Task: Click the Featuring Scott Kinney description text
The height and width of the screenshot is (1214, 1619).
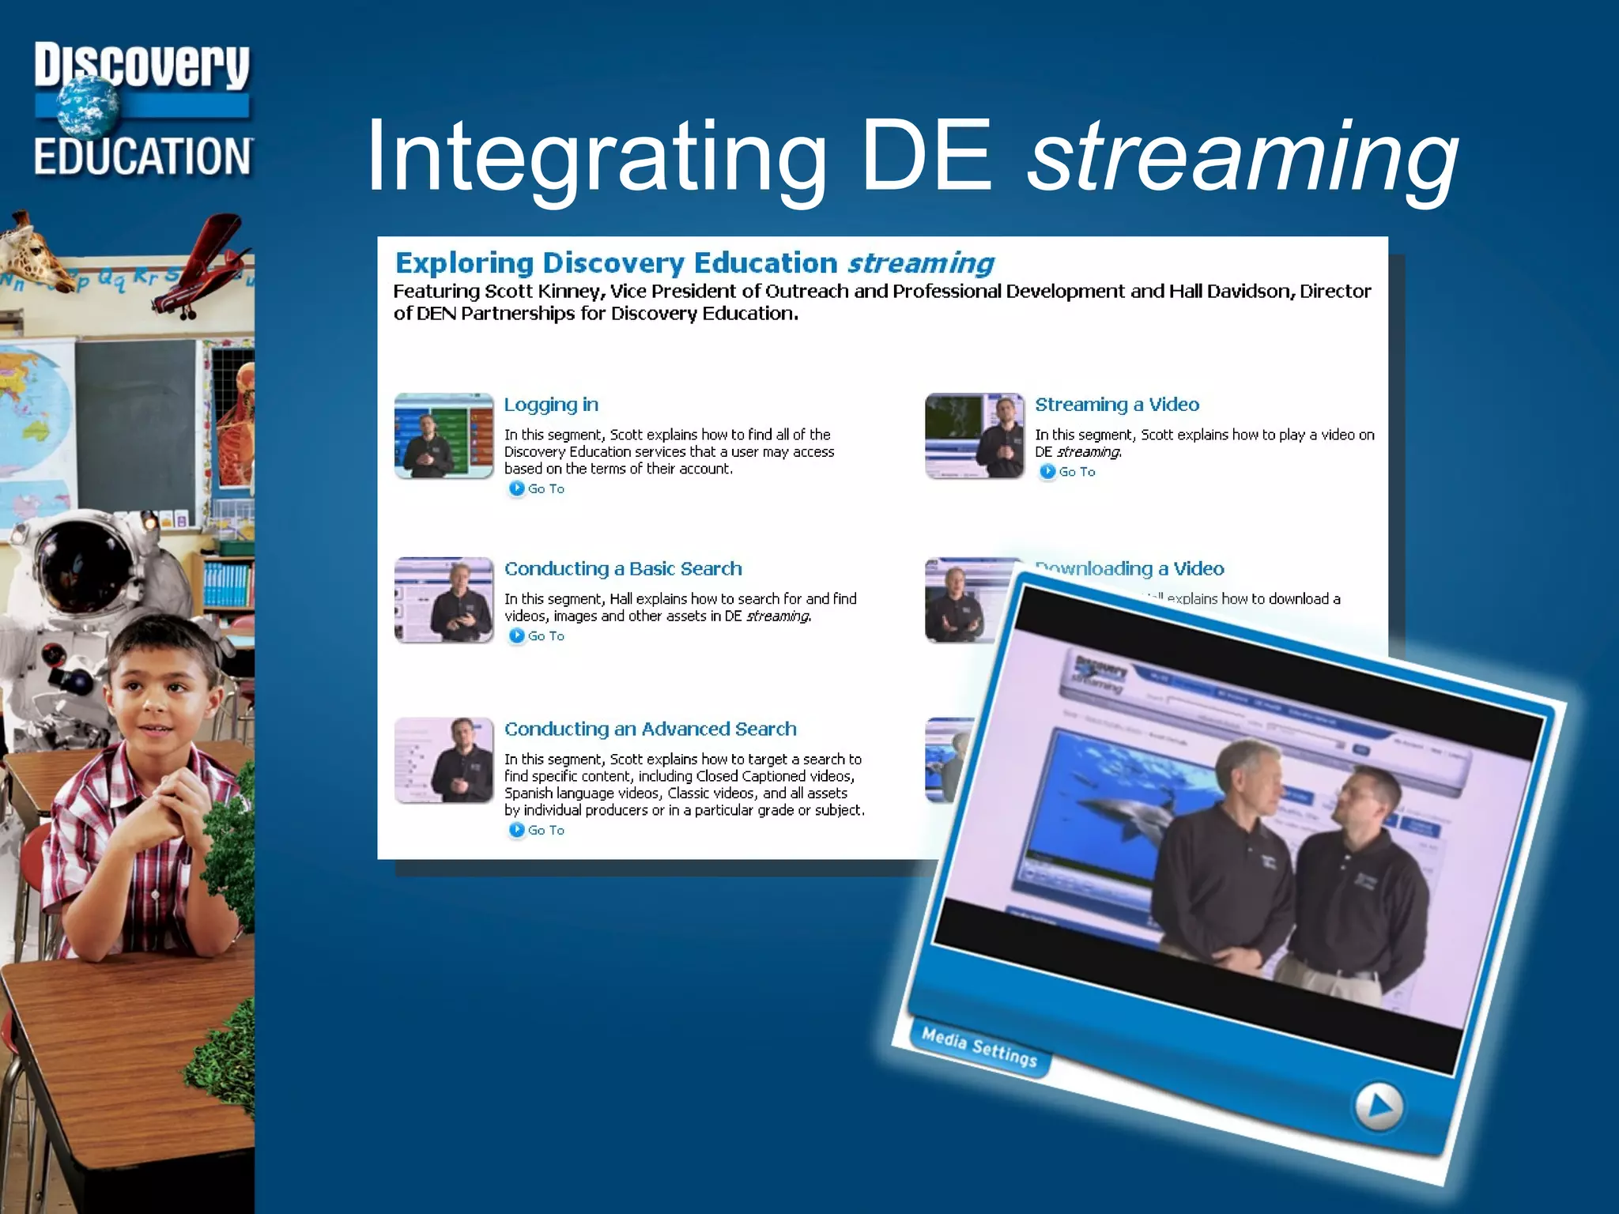Action: (882, 302)
